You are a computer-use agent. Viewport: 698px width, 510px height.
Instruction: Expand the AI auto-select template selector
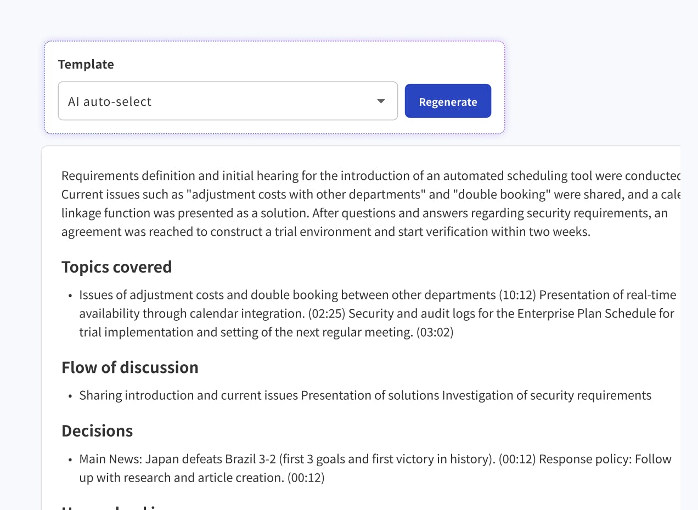point(228,101)
